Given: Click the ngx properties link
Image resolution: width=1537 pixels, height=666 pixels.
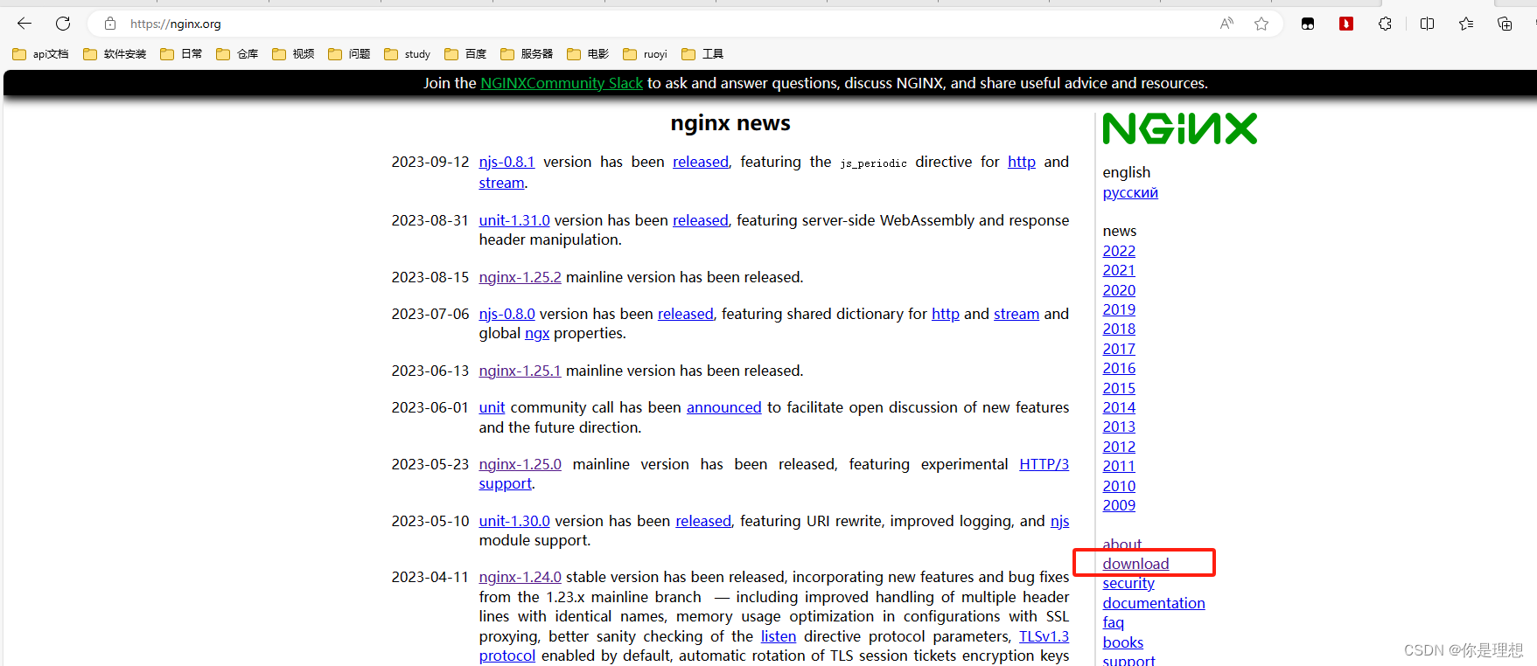Looking at the screenshot, I should point(537,333).
